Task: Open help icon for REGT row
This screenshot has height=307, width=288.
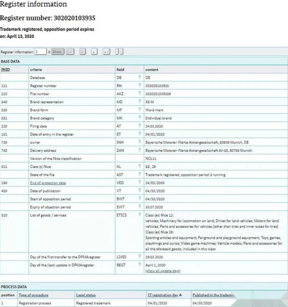Action: tap(139, 264)
